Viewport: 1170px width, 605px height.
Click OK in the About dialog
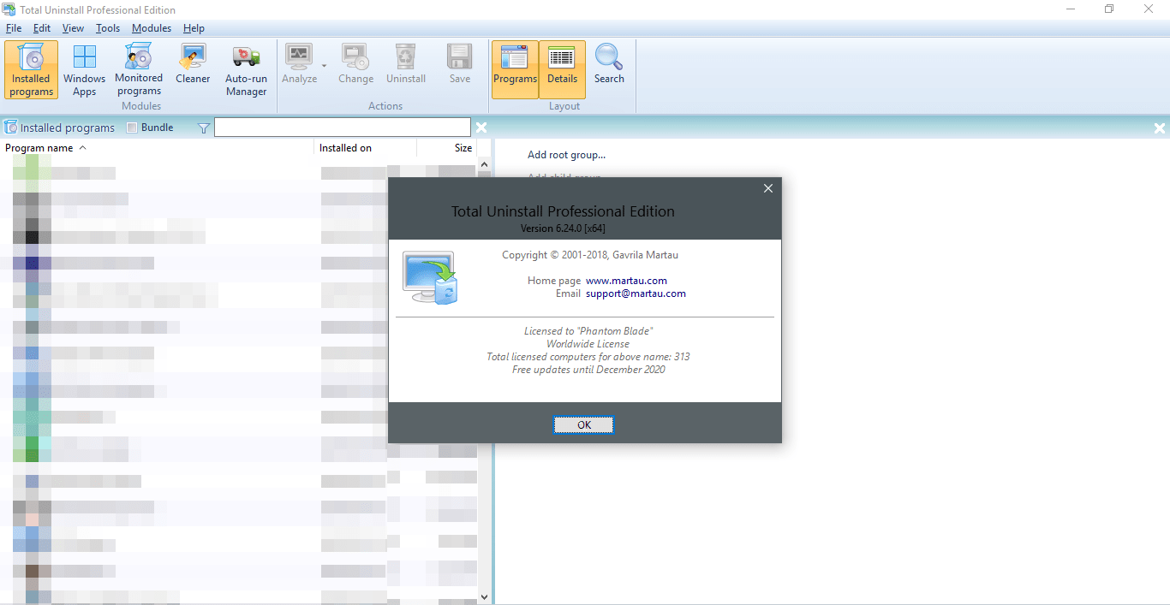[584, 424]
